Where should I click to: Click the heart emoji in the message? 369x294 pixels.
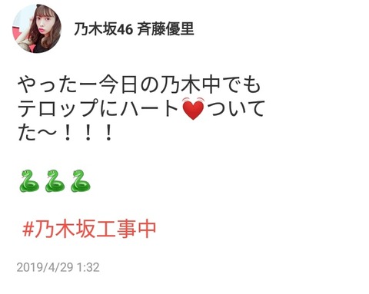(x=193, y=108)
